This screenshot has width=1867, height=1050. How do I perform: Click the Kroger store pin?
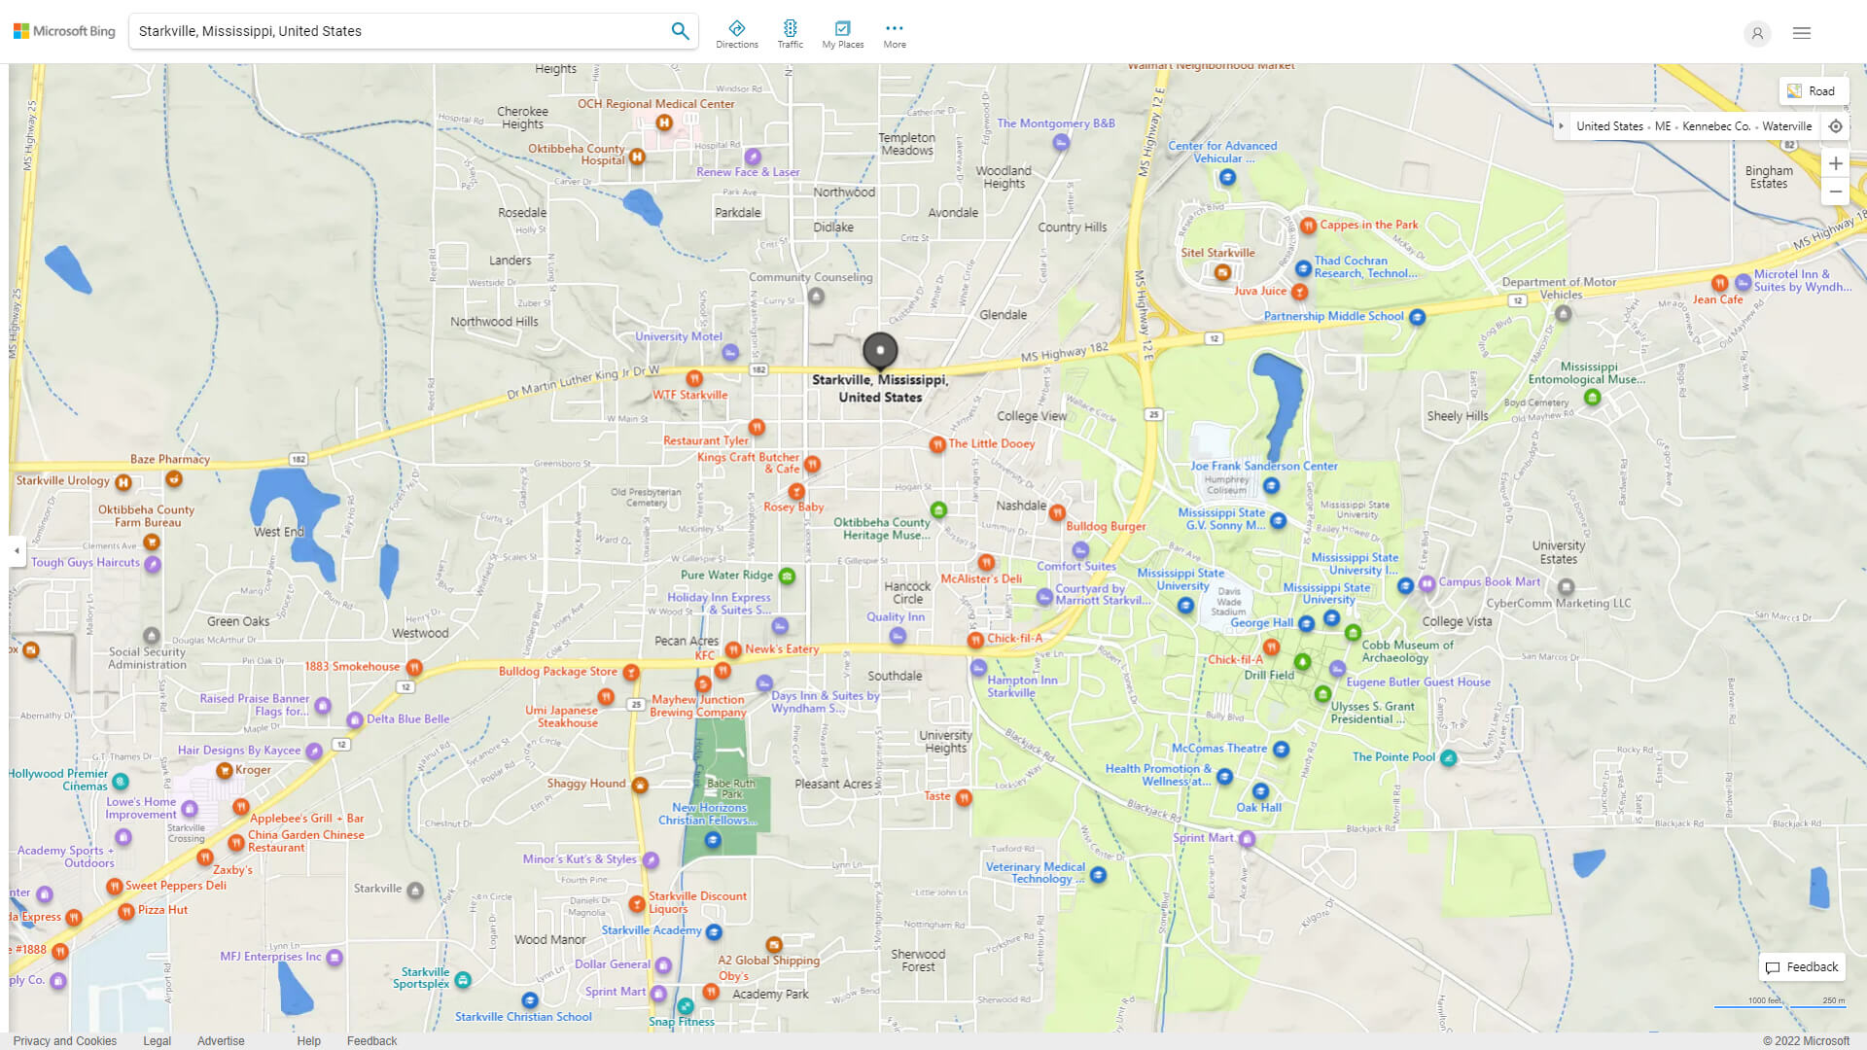tap(224, 769)
